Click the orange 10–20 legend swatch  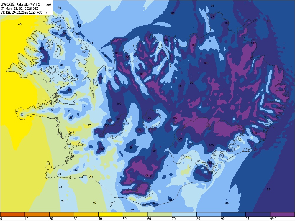(37, 215)
